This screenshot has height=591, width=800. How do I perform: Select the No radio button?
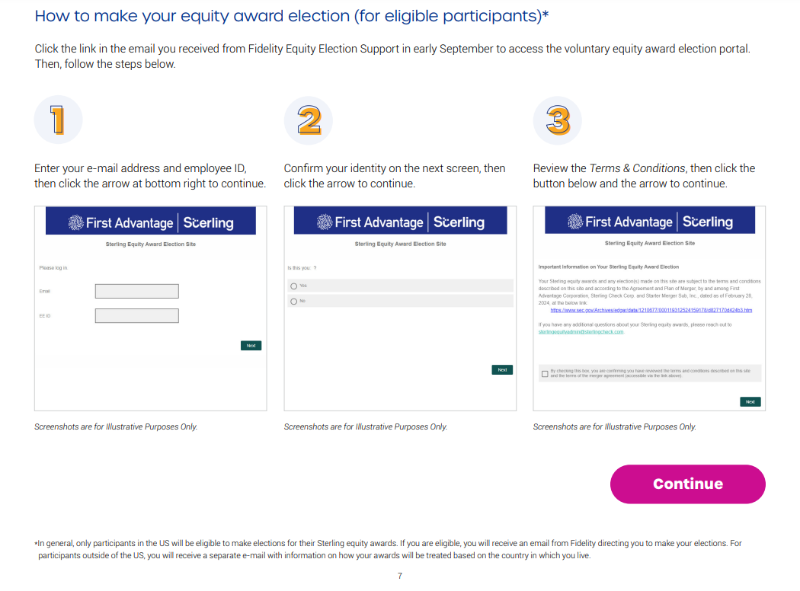pos(293,302)
